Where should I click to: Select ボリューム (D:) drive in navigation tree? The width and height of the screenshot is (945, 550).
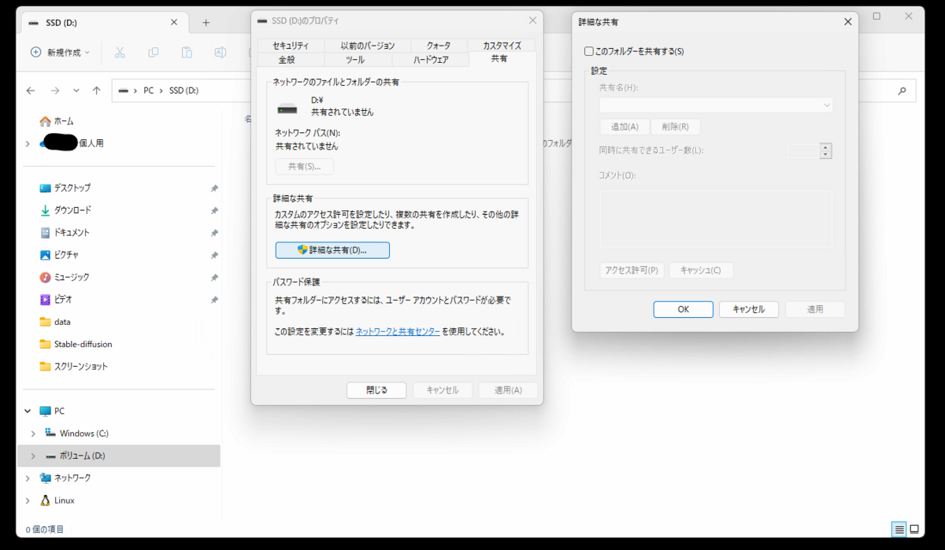point(118,456)
